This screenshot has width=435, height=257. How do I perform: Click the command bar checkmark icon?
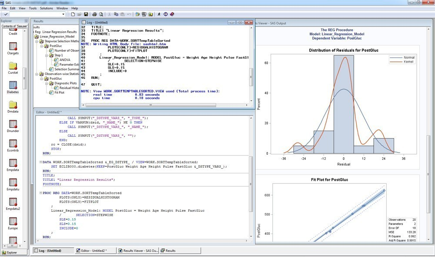6,14
